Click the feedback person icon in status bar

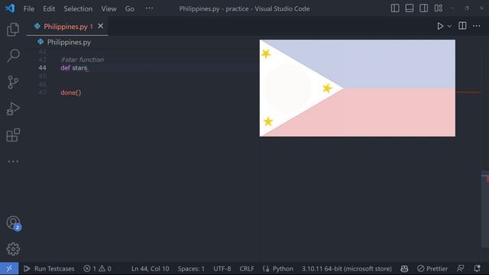coord(460,268)
